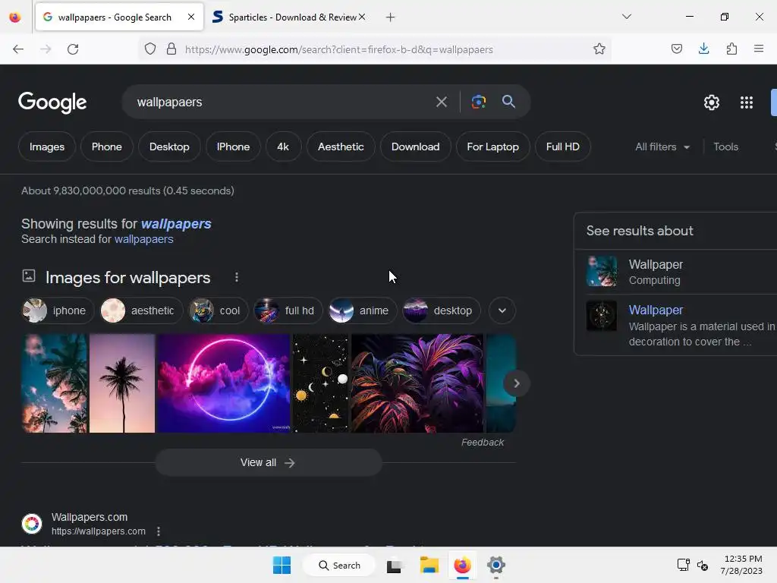Select the IPhone filter chip

(233, 147)
